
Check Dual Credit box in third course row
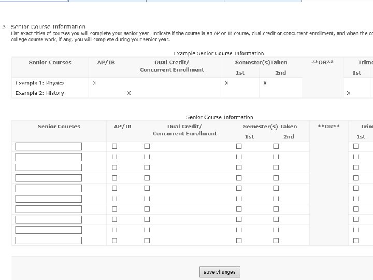coord(147,167)
